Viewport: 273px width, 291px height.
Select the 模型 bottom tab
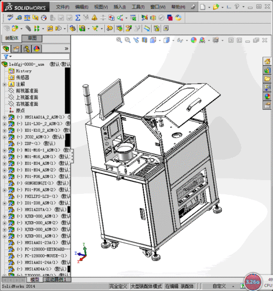35,279
